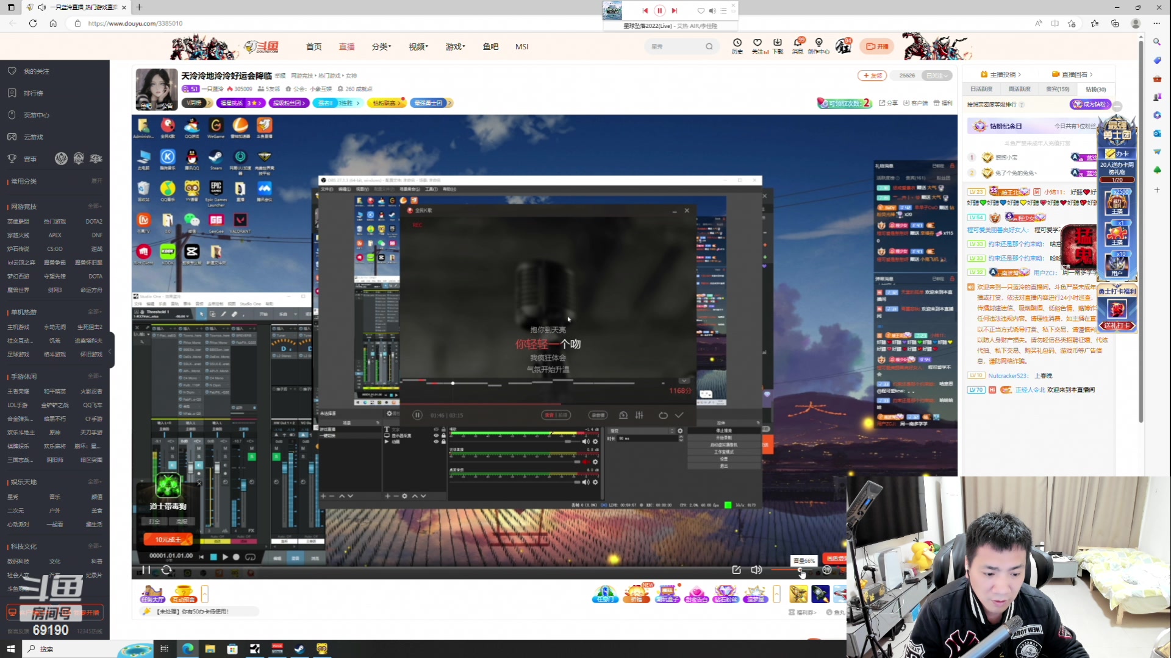Open 任务大厅 icon below player
This screenshot has width=1171, height=658.
(x=152, y=594)
